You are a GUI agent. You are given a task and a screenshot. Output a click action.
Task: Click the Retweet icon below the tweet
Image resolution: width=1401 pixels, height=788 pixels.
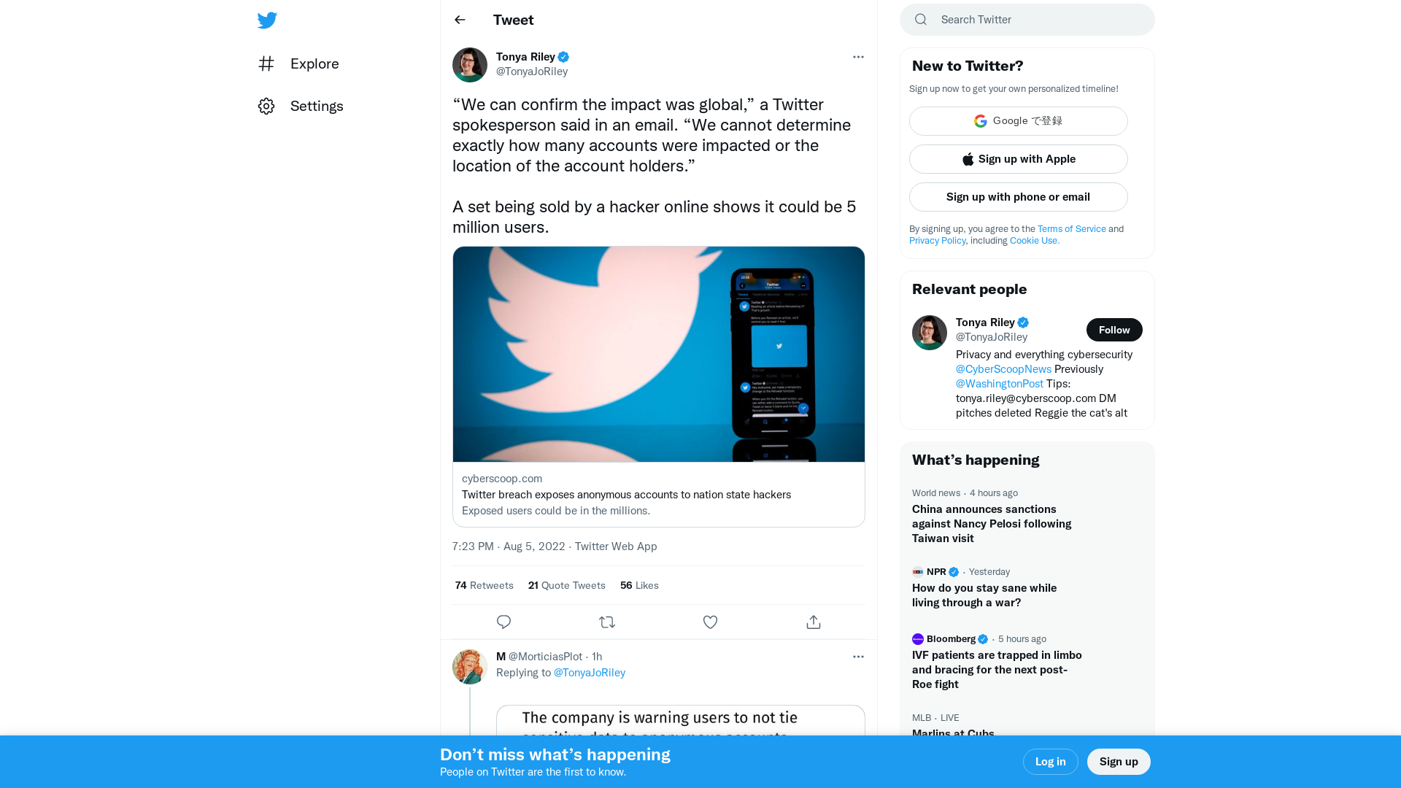(x=606, y=622)
